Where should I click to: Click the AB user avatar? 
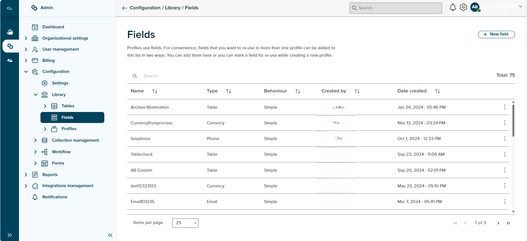point(475,7)
